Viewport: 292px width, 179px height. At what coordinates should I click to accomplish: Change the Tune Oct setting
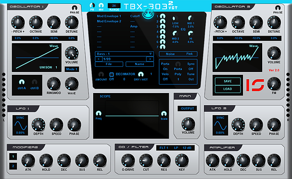click(x=191, y=79)
